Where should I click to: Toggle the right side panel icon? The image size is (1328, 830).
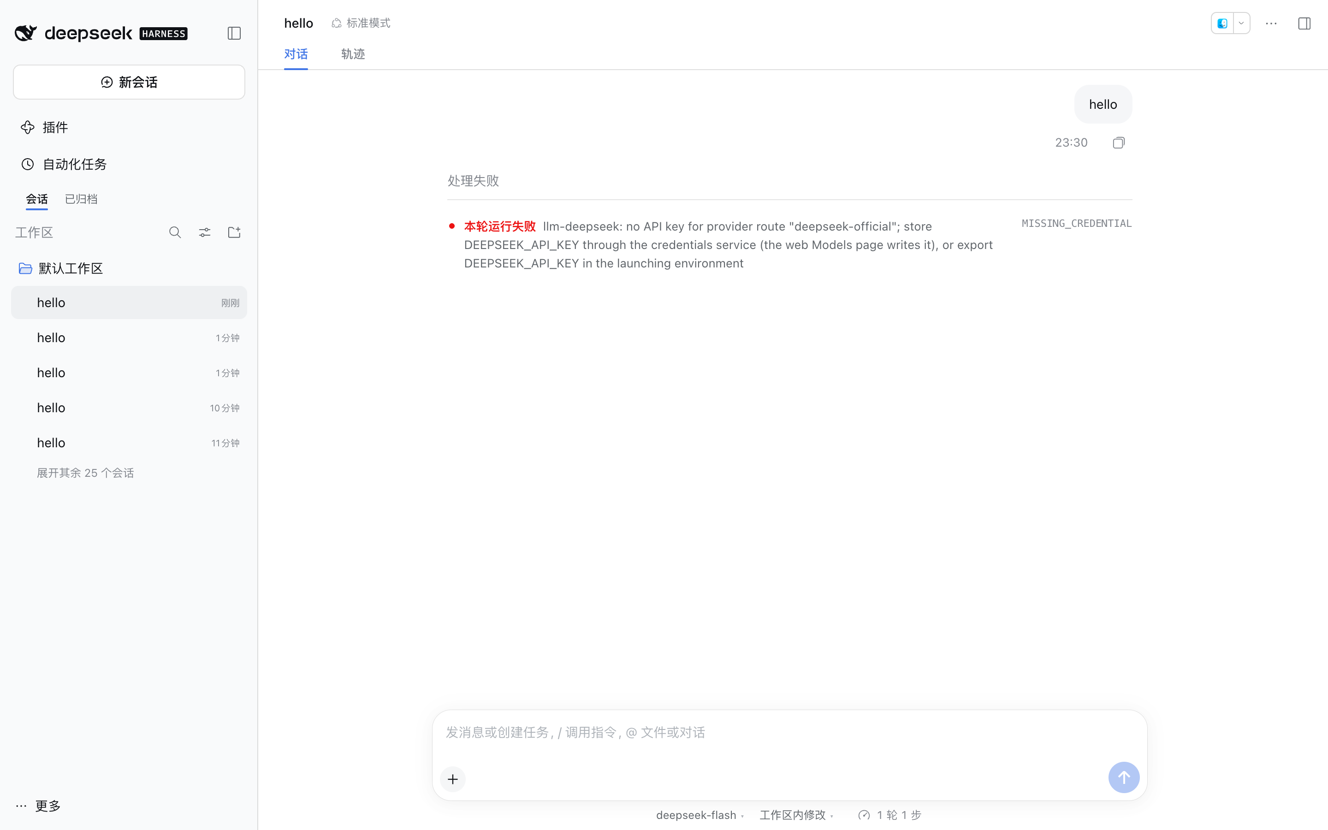[1304, 24]
